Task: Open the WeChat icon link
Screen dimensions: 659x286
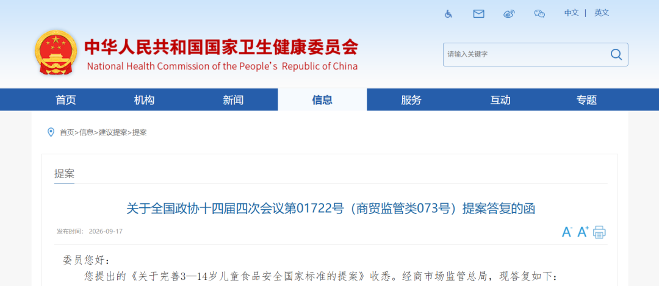Action: tap(539, 14)
